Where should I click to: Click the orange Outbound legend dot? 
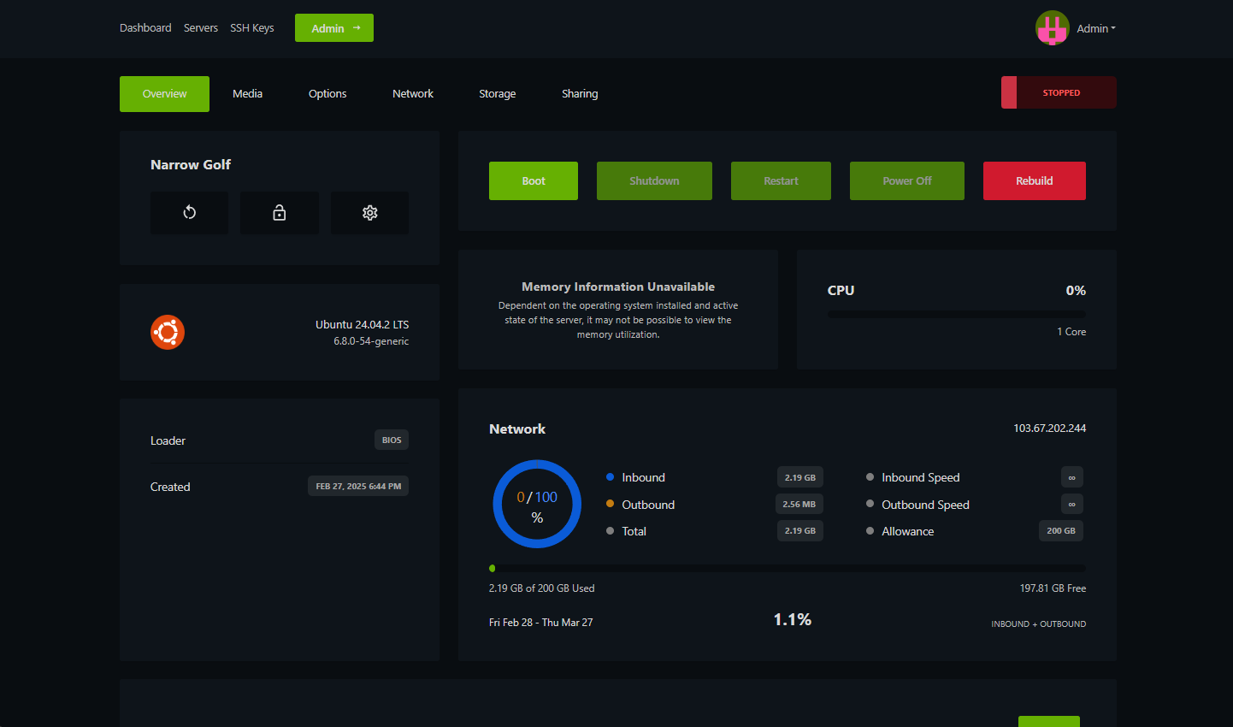tap(610, 505)
